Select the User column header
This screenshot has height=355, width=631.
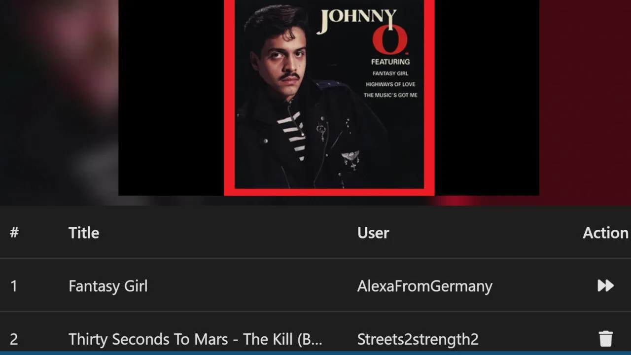(373, 233)
